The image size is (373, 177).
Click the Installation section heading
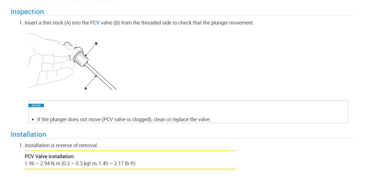[x=28, y=134]
